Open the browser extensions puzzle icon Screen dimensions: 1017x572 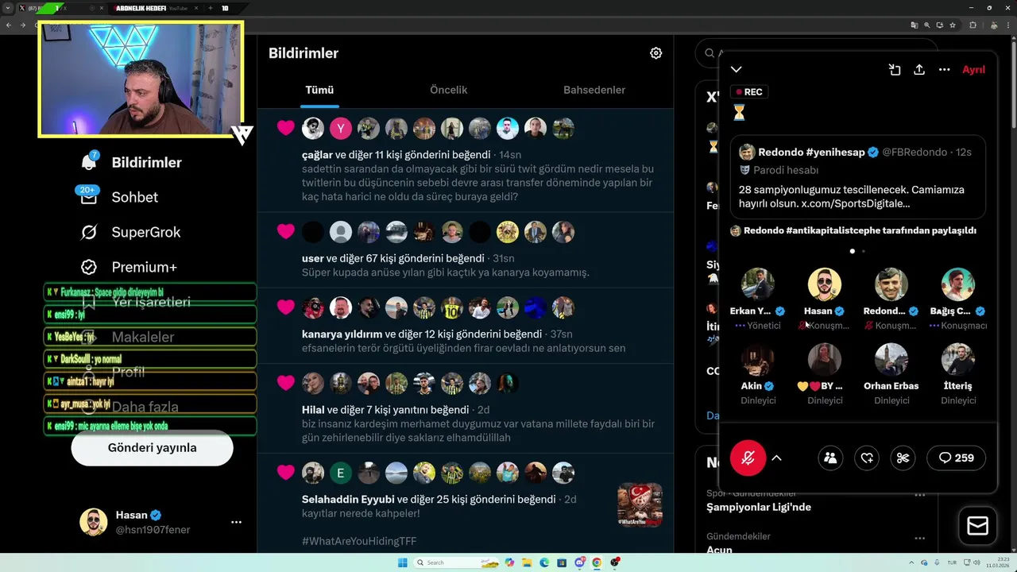pyautogui.click(x=973, y=25)
